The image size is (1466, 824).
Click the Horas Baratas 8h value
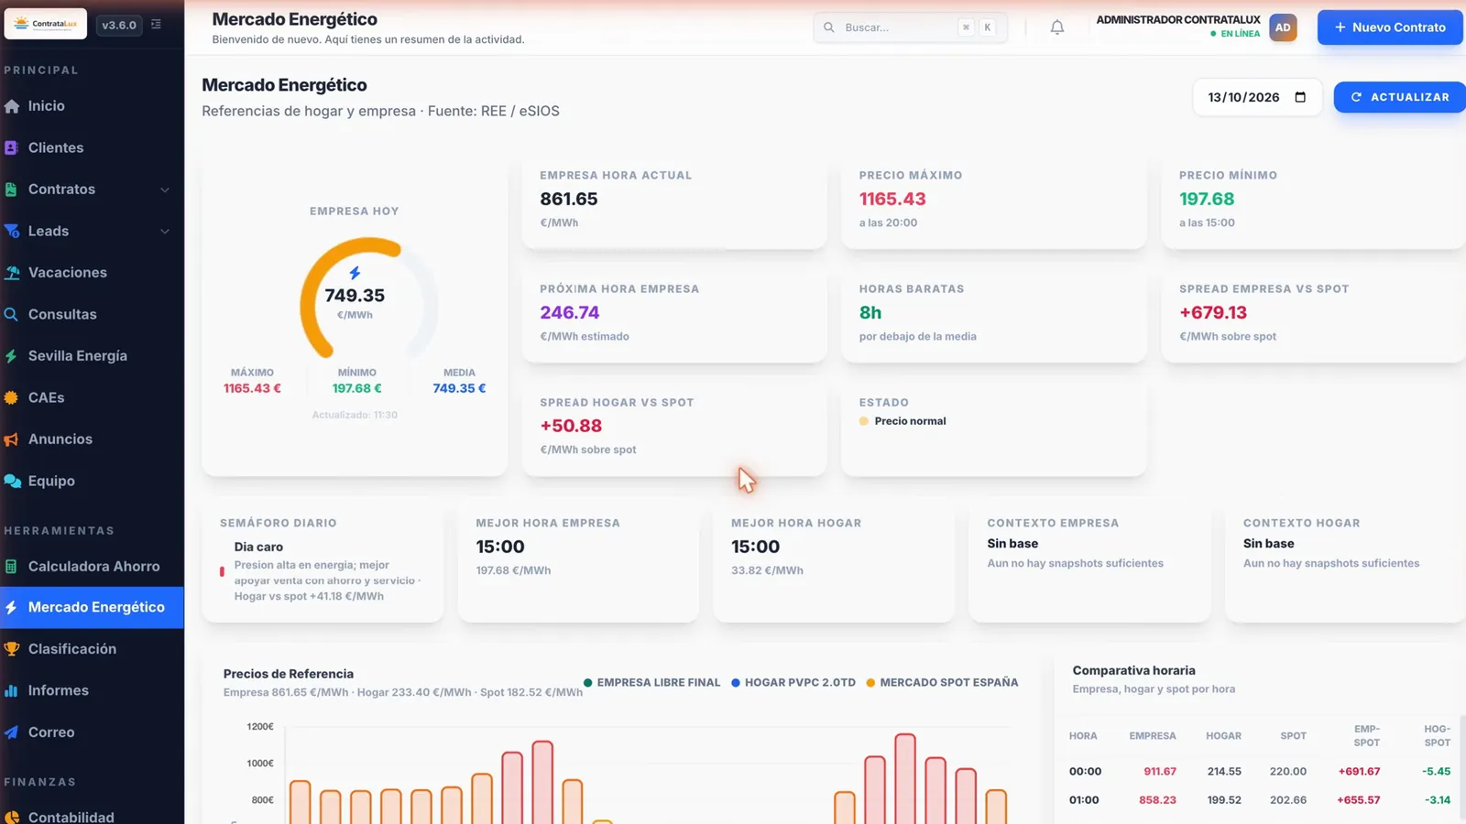[x=870, y=312]
